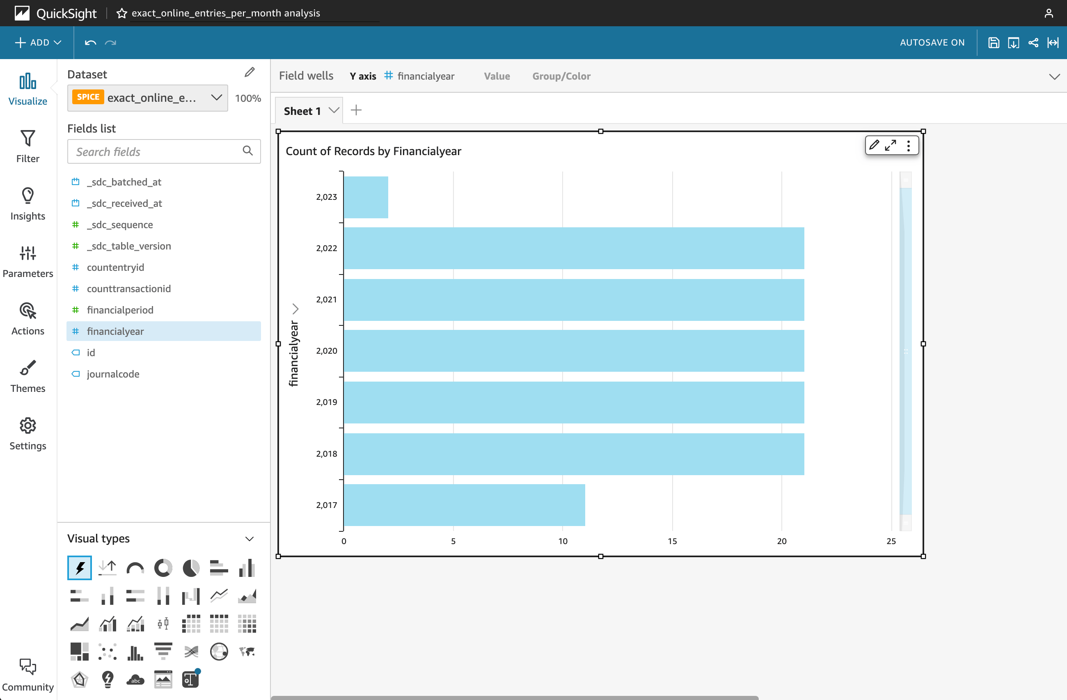
Task: Select the tree map visual type
Action: [79, 652]
